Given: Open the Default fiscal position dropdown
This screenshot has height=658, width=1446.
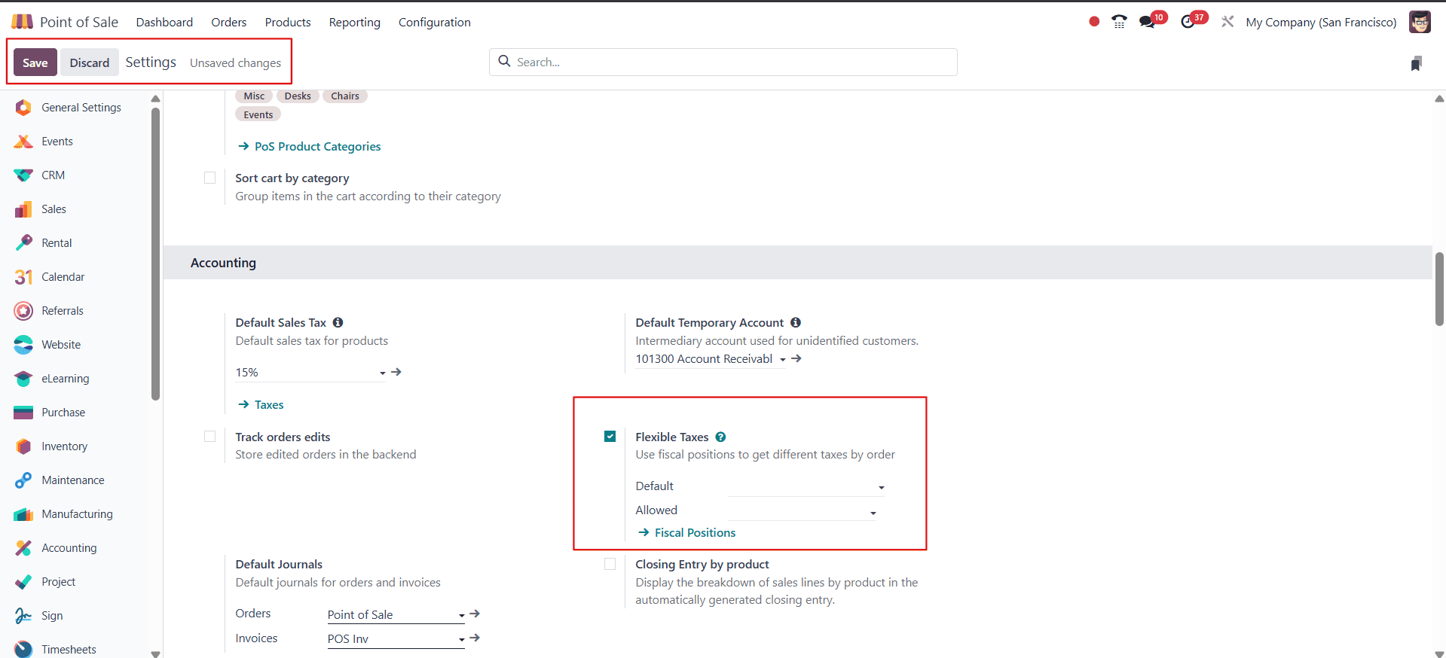Looking at the screenshot, I should pos(881,487).
